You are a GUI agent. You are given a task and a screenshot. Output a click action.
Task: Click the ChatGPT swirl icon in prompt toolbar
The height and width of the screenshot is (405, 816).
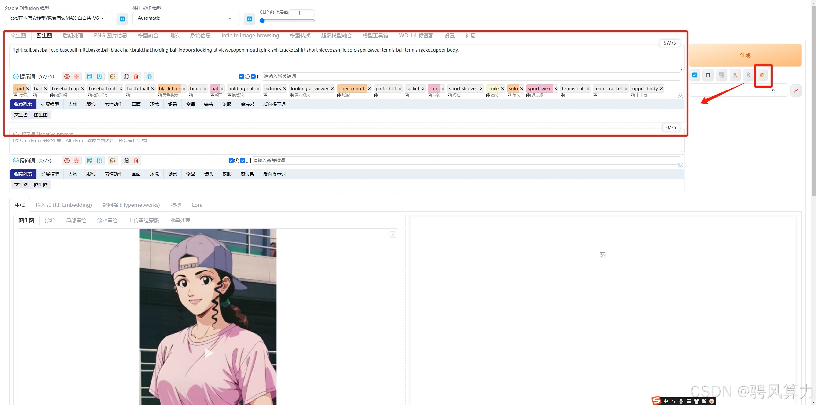click(x=149, y=76)
